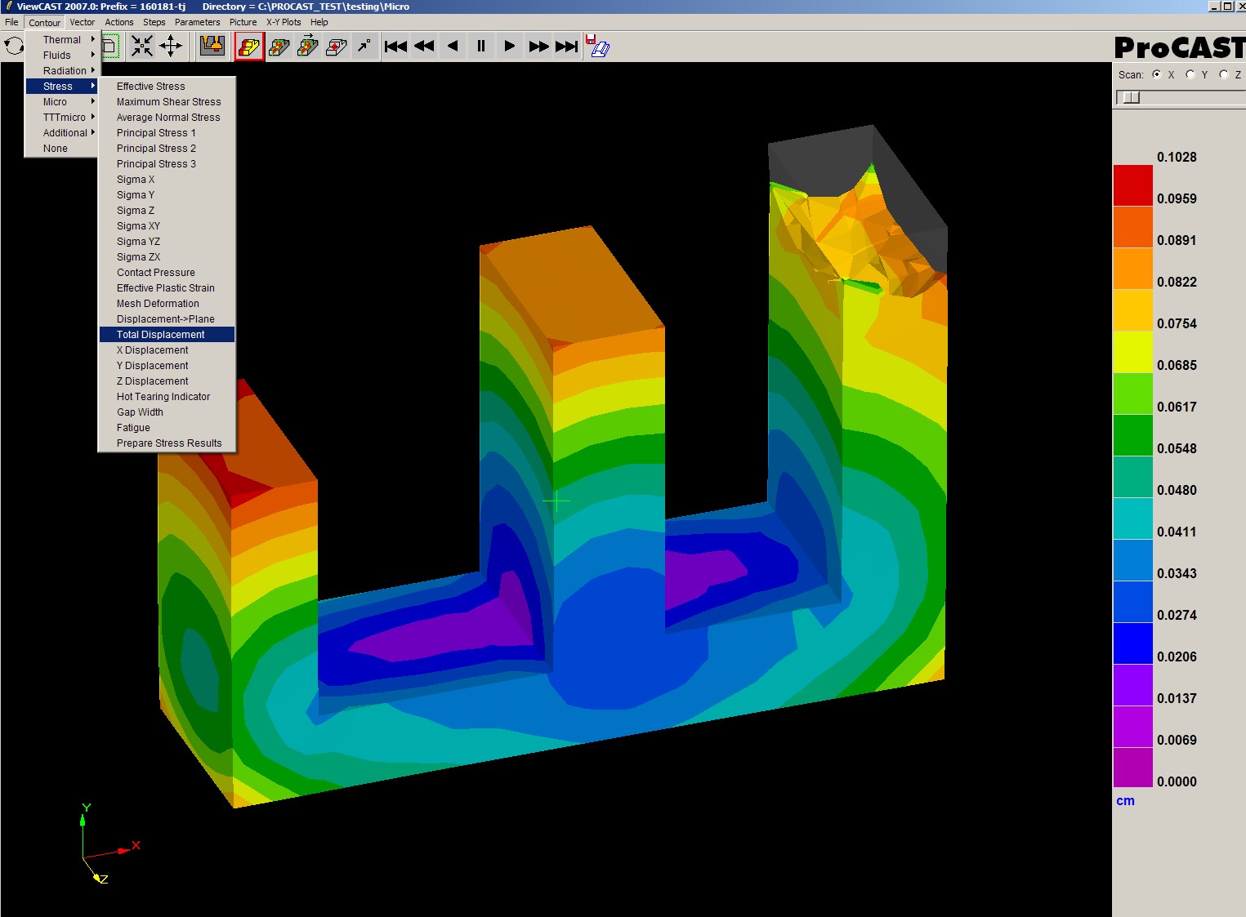The image size is (1246, 917).
Task: Click the dark blue legend swatch near 0.0206
Action: tap(1133, 643)
